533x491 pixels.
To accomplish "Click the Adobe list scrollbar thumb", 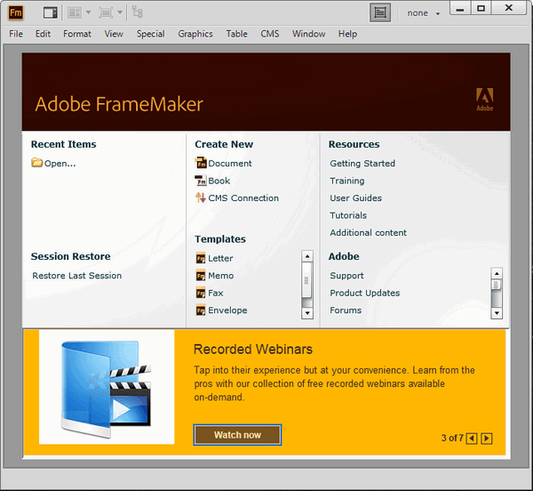I will (497, 285).
